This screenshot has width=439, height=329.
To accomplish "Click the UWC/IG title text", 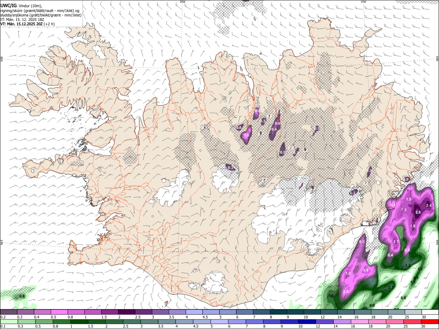I will [8, 5].
